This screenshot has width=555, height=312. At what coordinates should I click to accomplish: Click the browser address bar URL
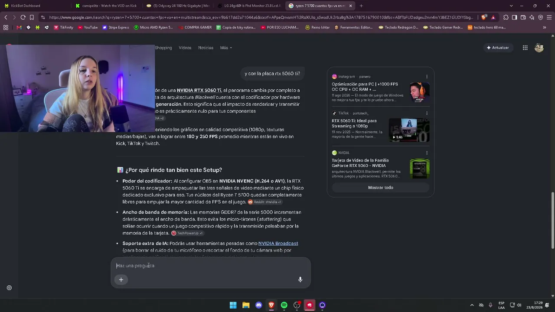point(261,17)
